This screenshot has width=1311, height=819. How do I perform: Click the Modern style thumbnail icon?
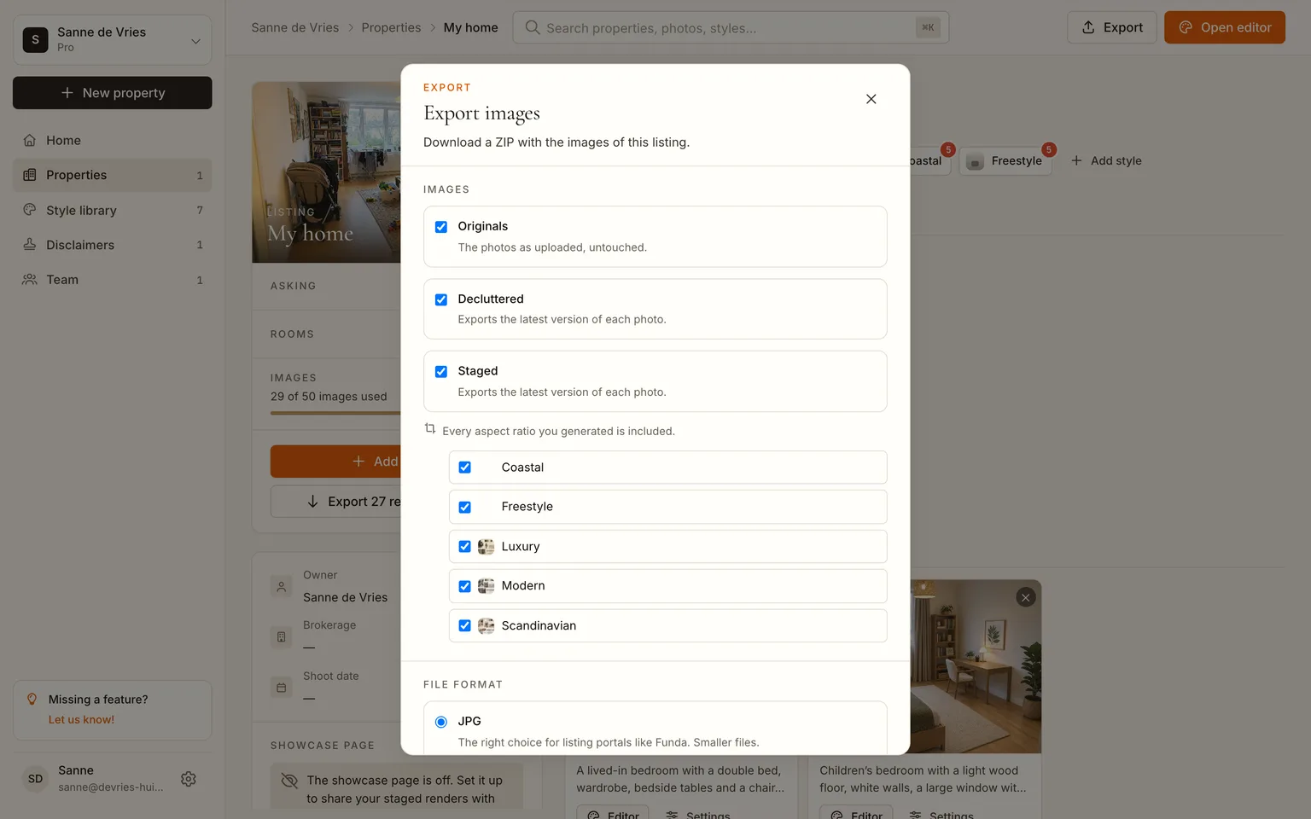click(x=487, y=586)
